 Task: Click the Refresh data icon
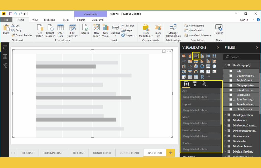point(85,30)
